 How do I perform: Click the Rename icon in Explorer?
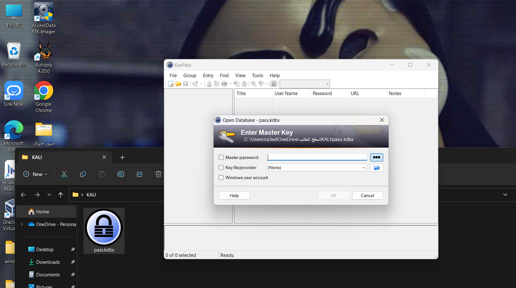[x=121, y=174]
